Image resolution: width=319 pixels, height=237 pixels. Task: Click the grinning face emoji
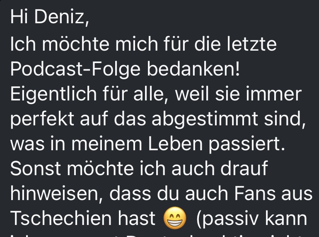click(x=175, y=218)
